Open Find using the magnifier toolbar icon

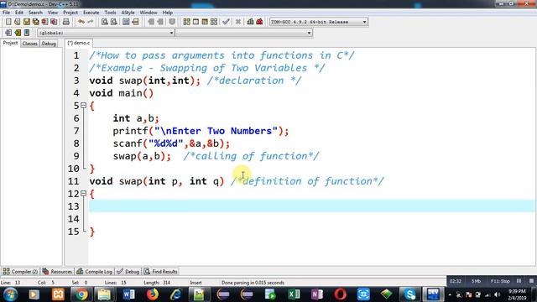click(x=105, y=22)
